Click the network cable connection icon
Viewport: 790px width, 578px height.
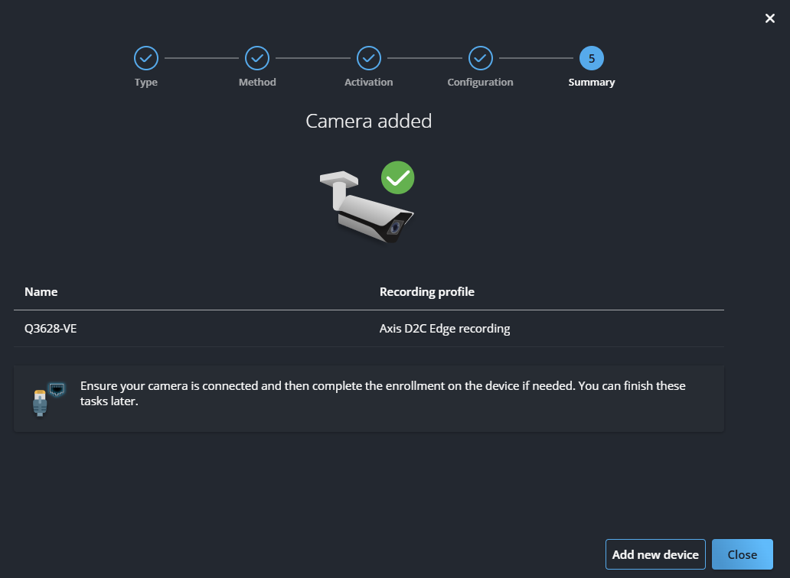[47, 398]
